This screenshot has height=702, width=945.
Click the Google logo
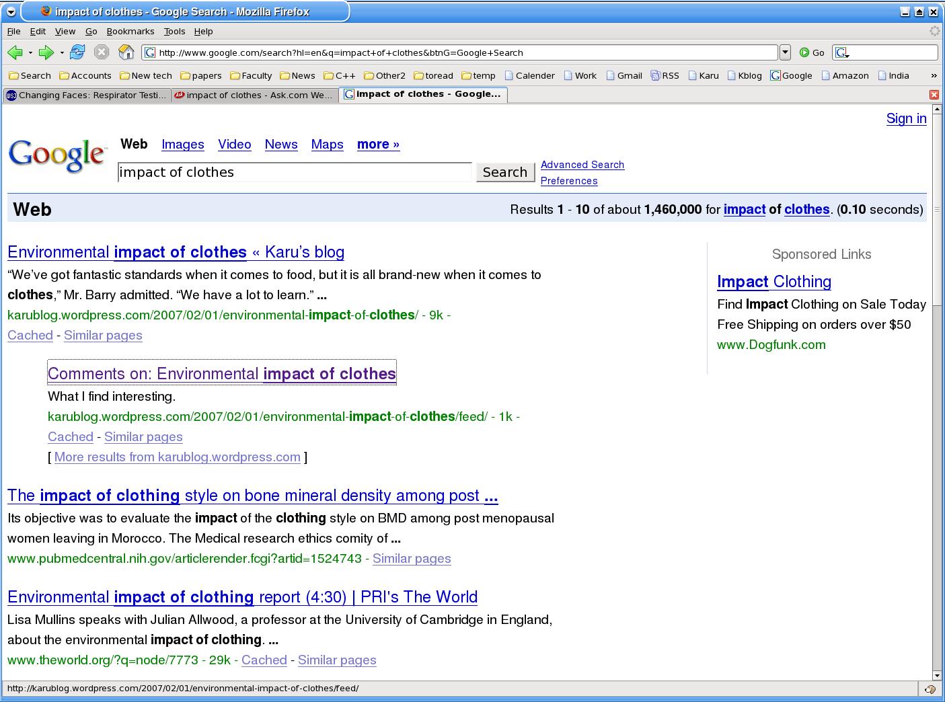[57, 155]
